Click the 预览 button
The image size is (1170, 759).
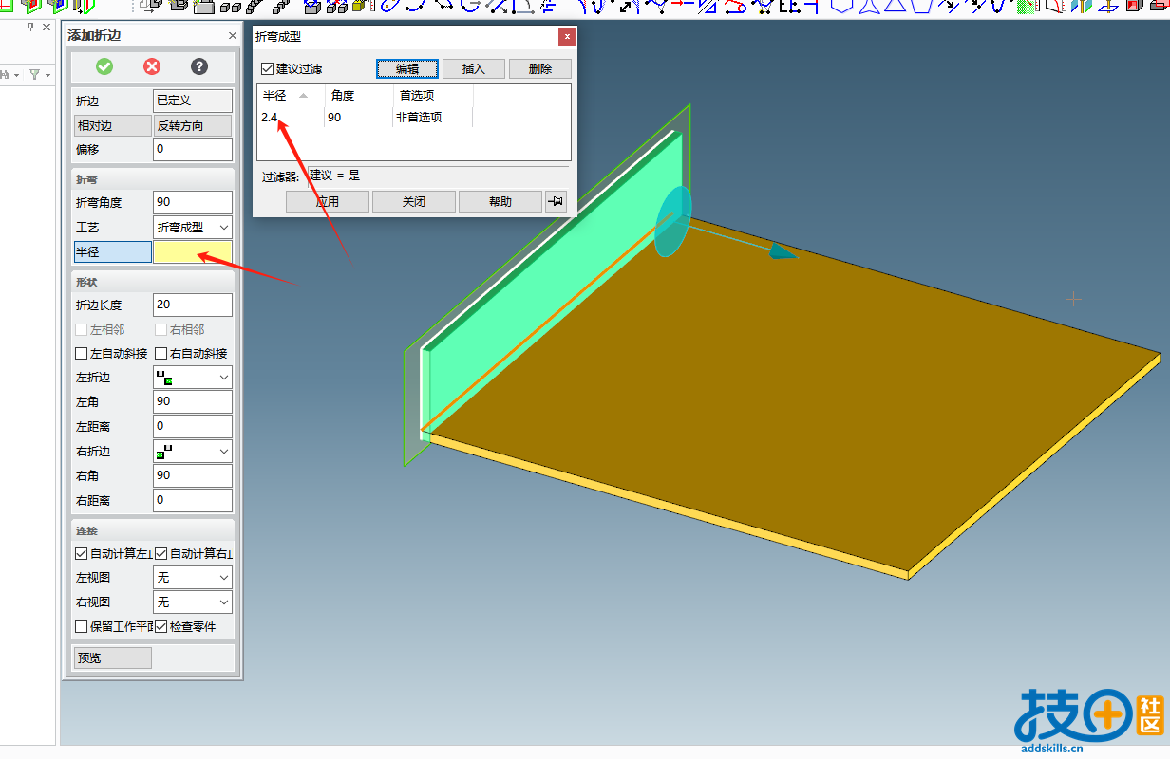click(113, 657)
